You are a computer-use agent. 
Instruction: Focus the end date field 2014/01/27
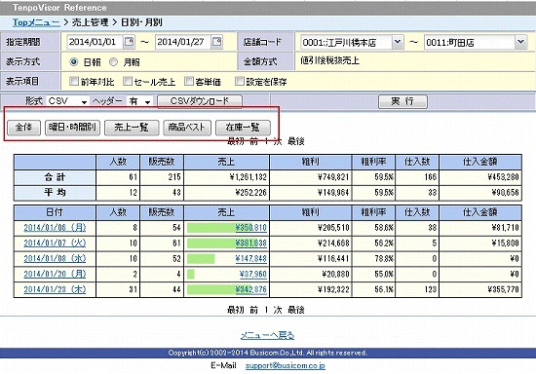(182, 42)
